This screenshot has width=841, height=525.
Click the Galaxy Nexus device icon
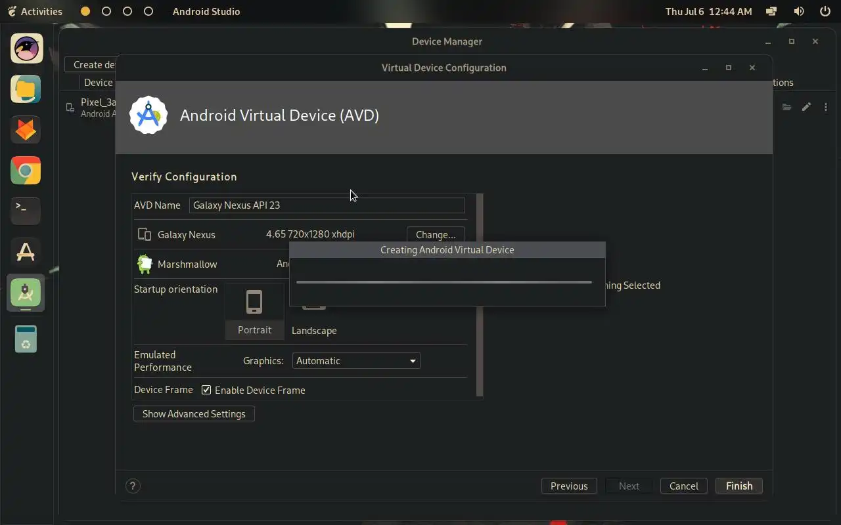tap(144, 234)
